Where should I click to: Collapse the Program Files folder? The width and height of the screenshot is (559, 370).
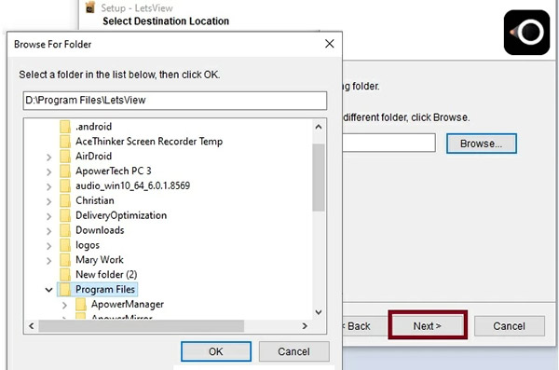pos(48,289)
